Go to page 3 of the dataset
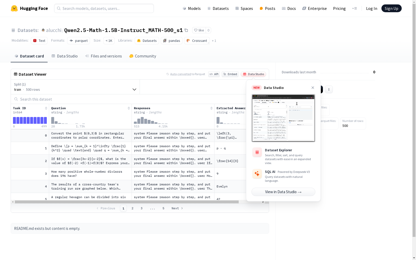The width and height of the screenshot is (416, 260). 142,208
